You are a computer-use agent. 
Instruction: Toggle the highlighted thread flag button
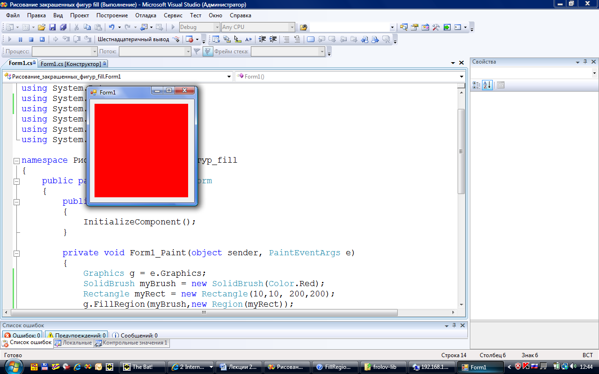(208, 51)
